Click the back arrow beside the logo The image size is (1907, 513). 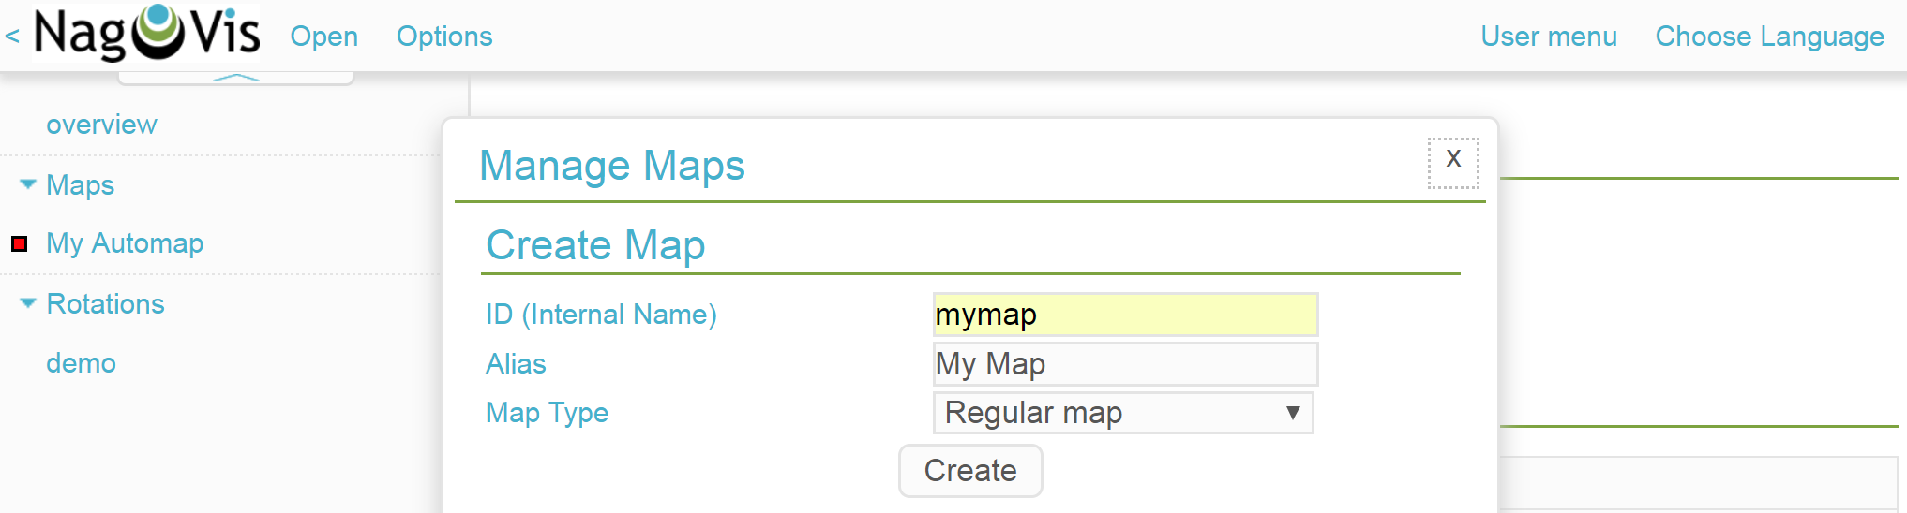coord(12,37)
